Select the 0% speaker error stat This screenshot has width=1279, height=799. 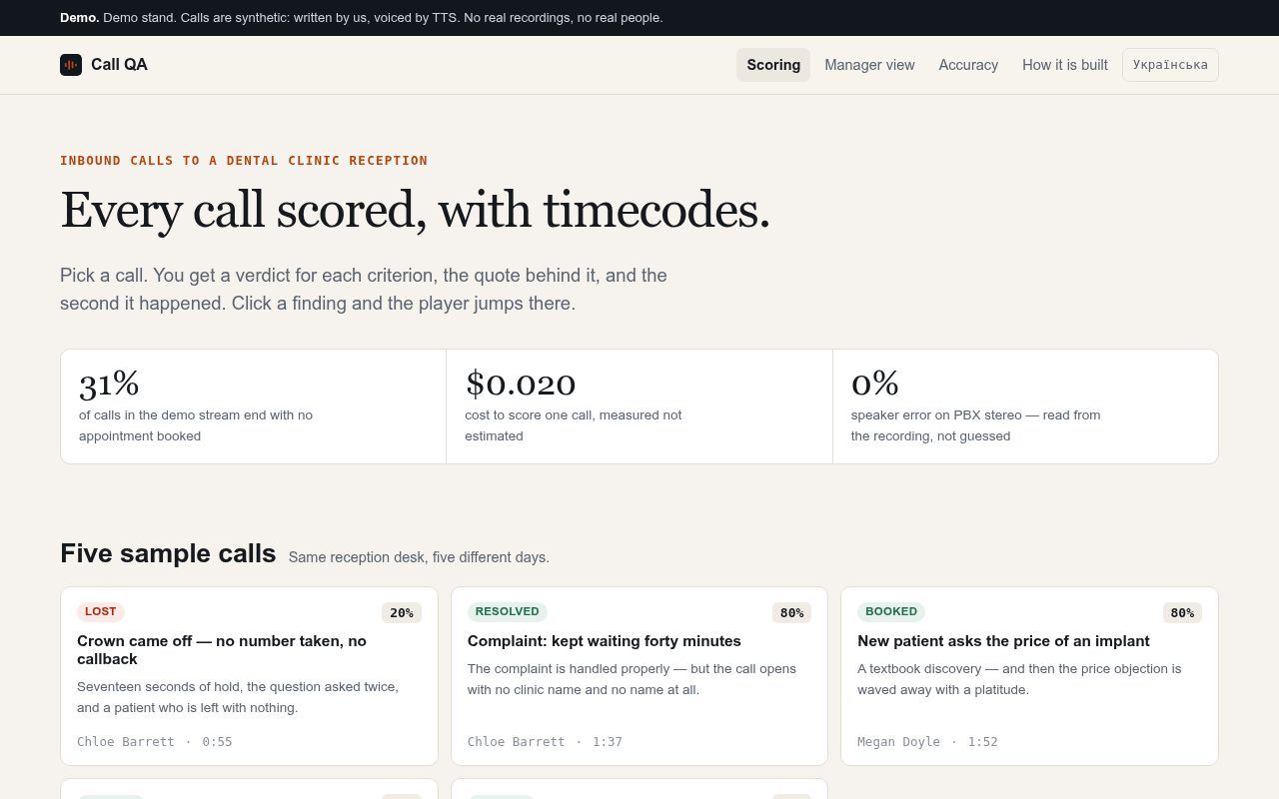(x=1025, y=406)
